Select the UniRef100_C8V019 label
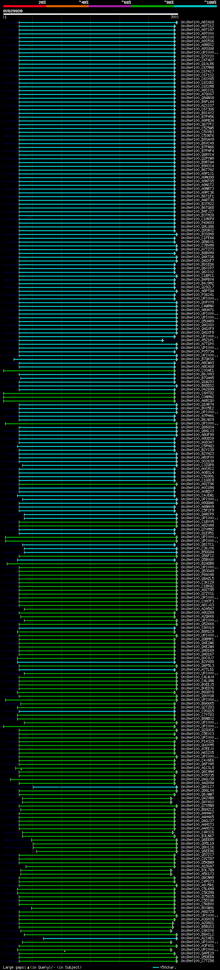This screenshot has width=220, height=970. click(197, 628)
